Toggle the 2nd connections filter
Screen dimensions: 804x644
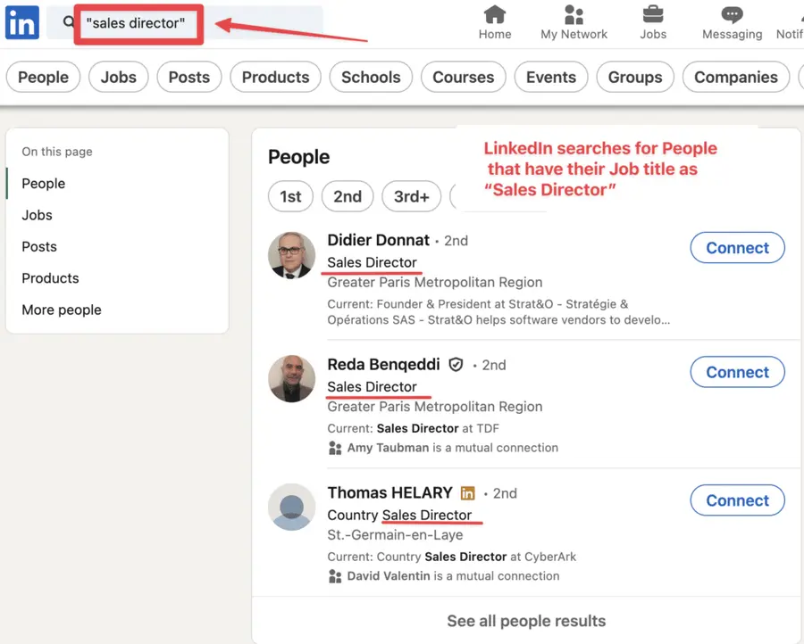(348, 196)
